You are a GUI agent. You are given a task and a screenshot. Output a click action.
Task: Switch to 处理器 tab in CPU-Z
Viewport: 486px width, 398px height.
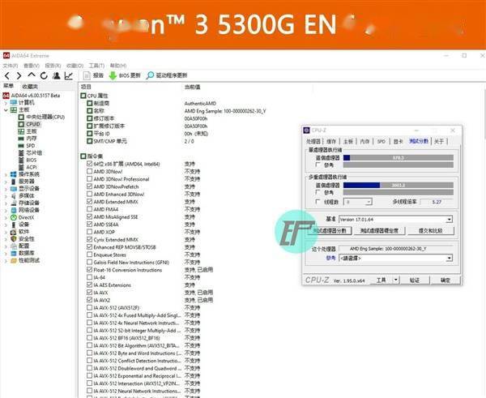[313, 142]
